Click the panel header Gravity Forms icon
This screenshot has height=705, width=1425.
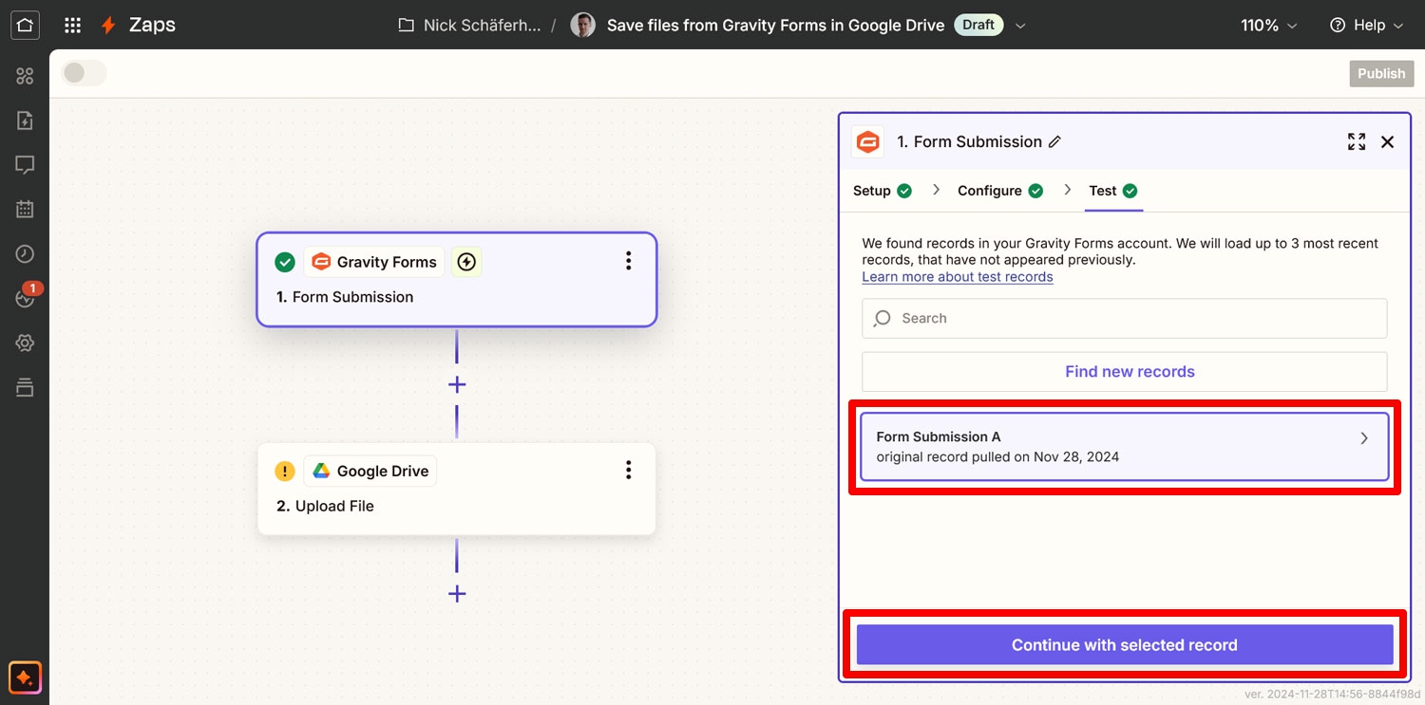pyautogui.click(x=867, y=141)
